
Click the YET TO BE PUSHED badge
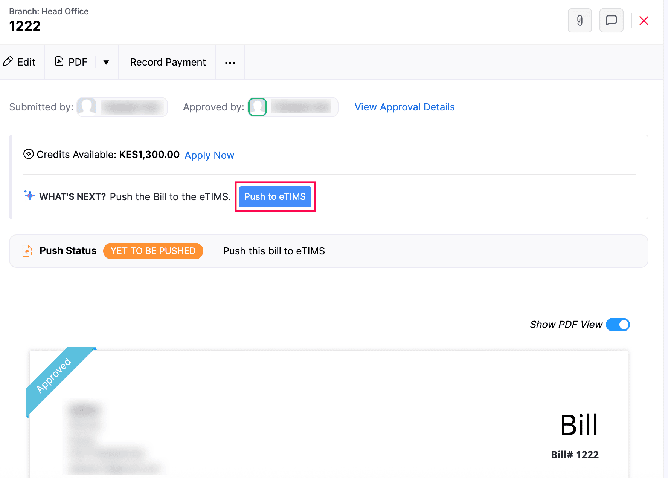[153, 251]
